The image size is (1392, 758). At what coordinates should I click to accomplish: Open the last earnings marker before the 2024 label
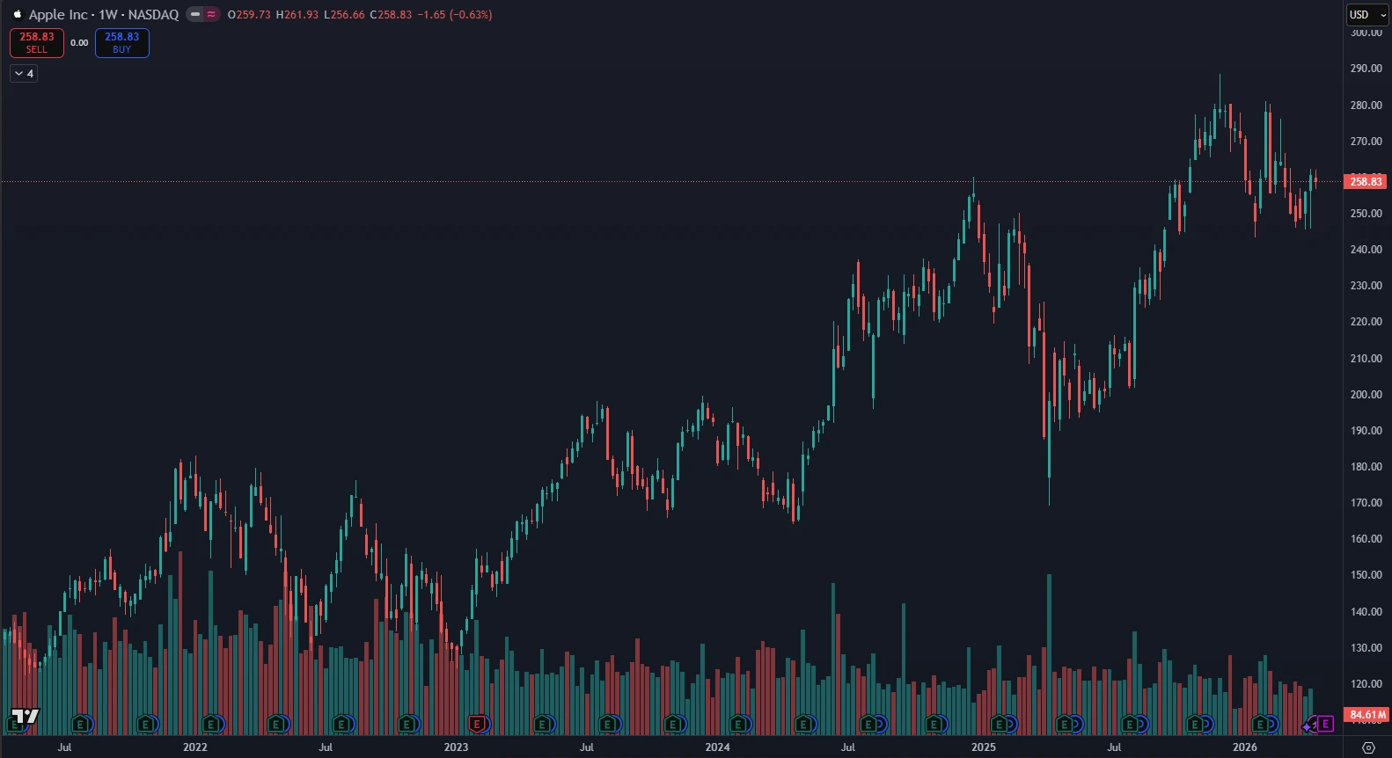click(x=673, y=725)
